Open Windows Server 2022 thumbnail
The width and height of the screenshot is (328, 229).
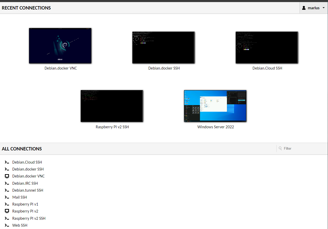(x=215, y=106)
